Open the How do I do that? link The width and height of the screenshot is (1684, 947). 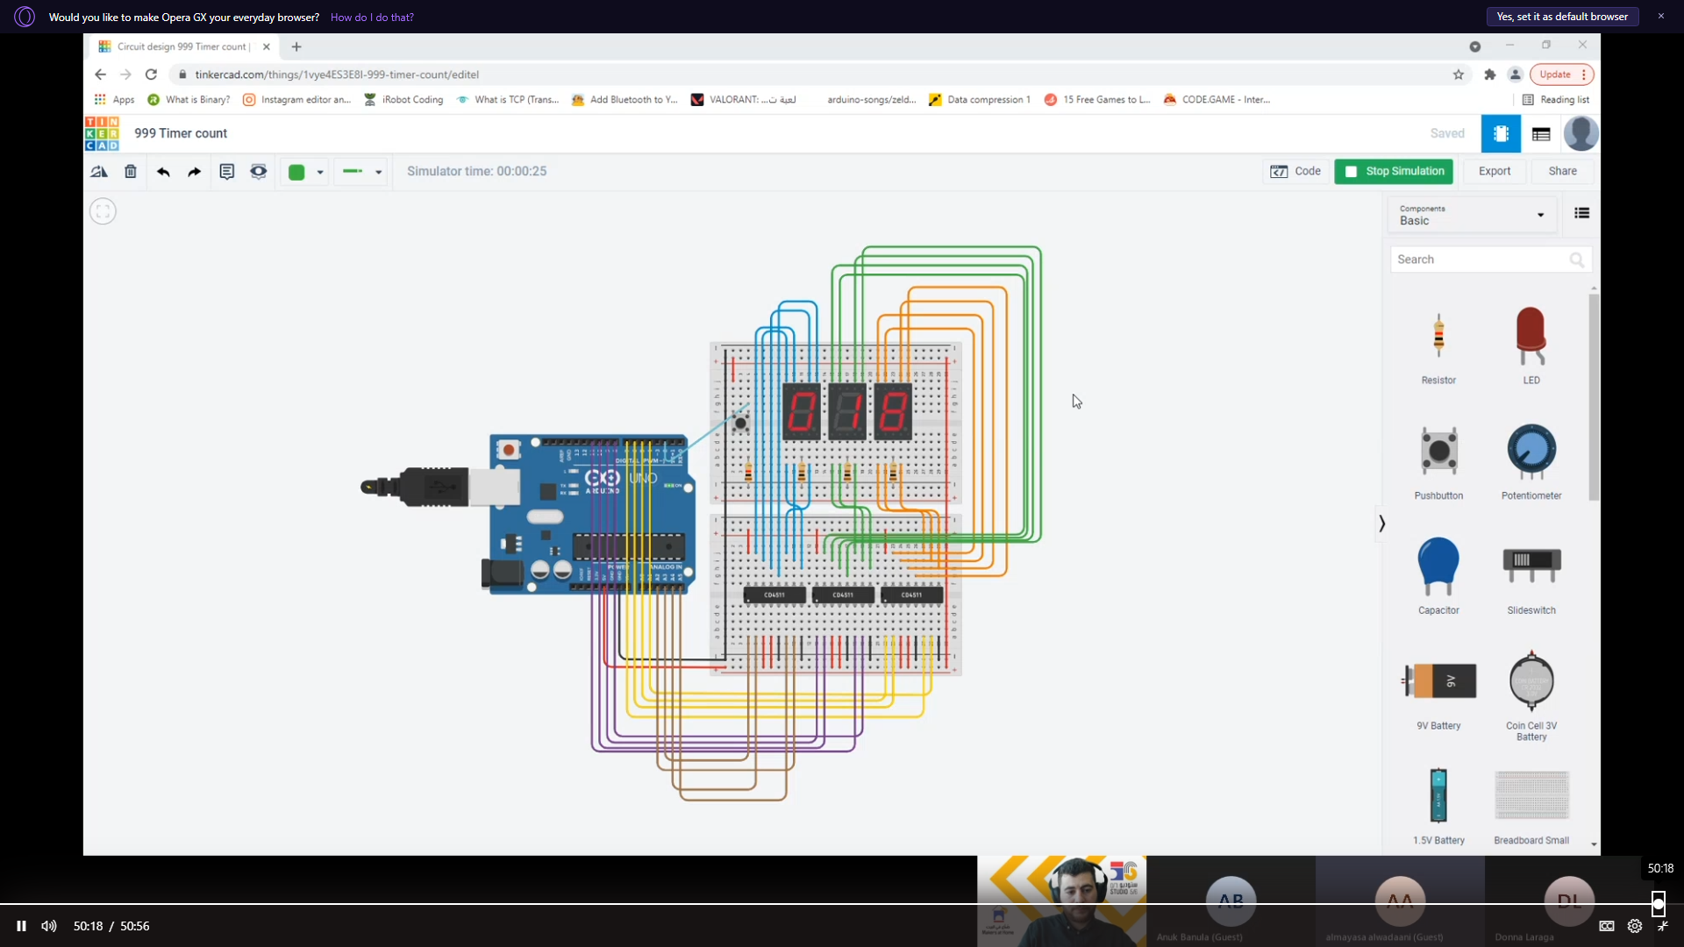click(x=372, y=18)
